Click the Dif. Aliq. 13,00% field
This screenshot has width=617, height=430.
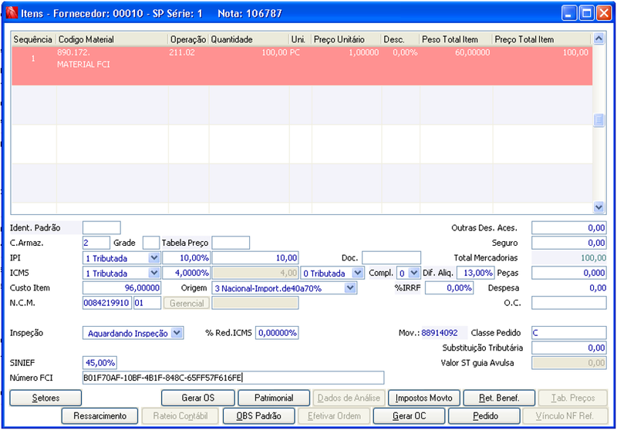475,273
